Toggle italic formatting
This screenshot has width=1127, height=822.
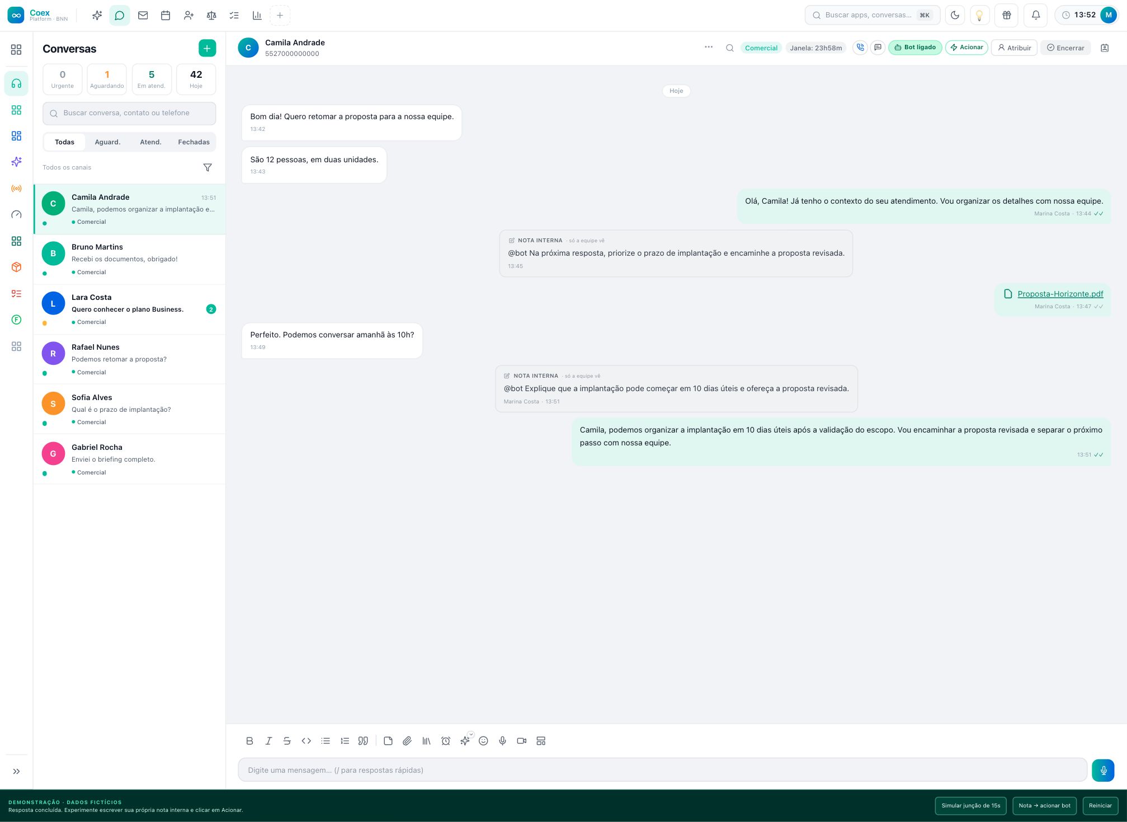click(x=268, y=741)
